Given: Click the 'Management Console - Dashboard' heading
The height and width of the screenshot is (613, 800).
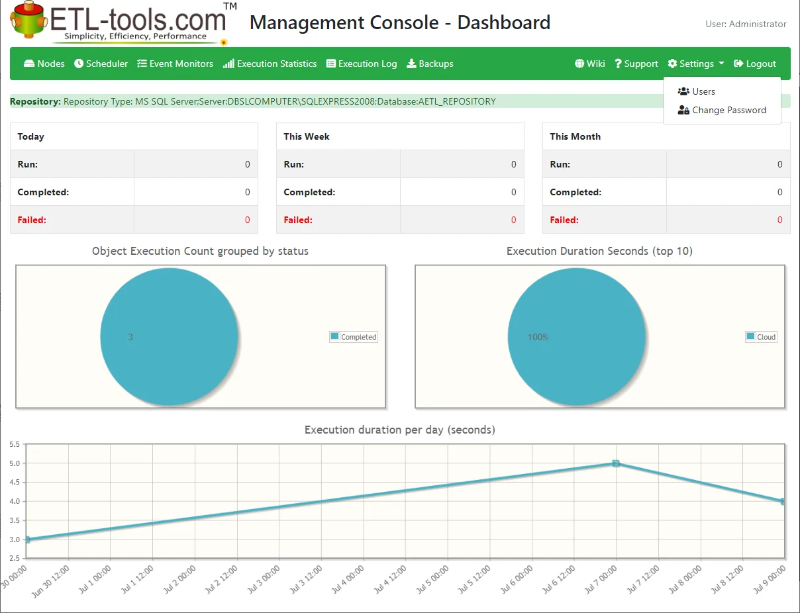Looking at the screenshot, I should (400, 23).
